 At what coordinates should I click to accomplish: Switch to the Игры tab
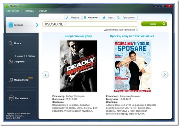click(x=108, y=17)
